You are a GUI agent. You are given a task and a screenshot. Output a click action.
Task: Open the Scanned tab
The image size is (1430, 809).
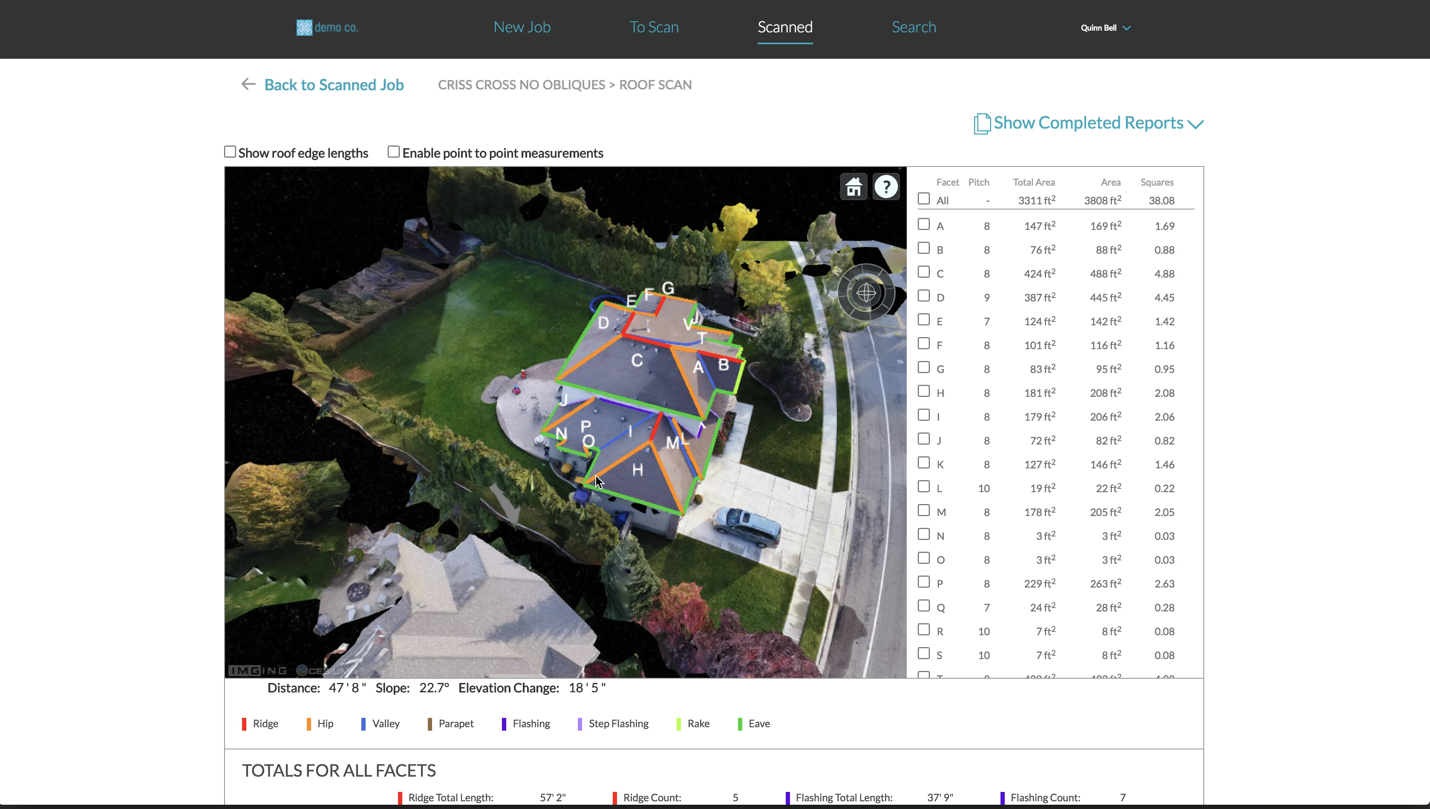[785, 27]
